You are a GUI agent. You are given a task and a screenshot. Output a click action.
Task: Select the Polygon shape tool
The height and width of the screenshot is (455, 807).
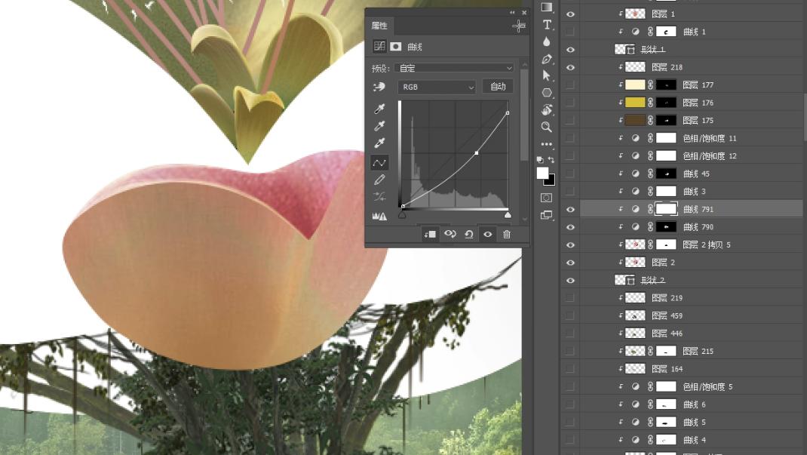coord(547,93)
